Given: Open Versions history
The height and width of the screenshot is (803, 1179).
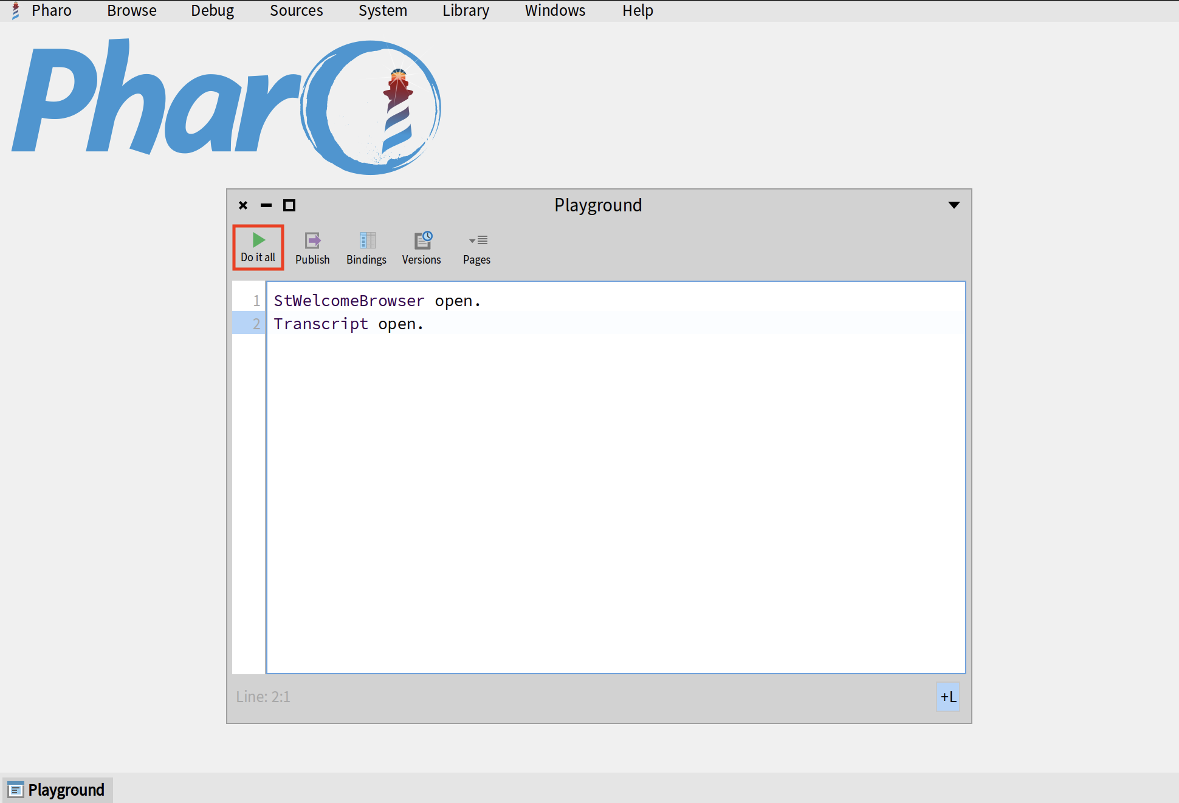Looking at the screenshot, I should (422, 248).
